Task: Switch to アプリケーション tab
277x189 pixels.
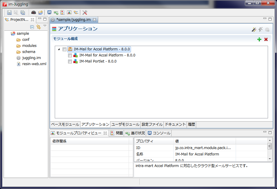Action: 95,124
